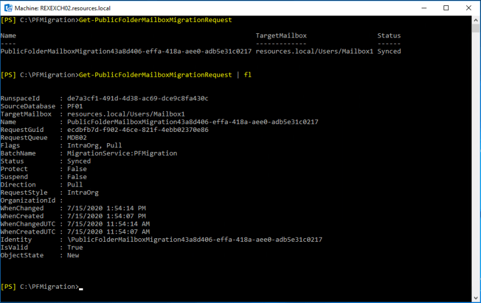481x303 pixels.
Task: Place cursor at the last PFMigration prompt
Action: 81,287
